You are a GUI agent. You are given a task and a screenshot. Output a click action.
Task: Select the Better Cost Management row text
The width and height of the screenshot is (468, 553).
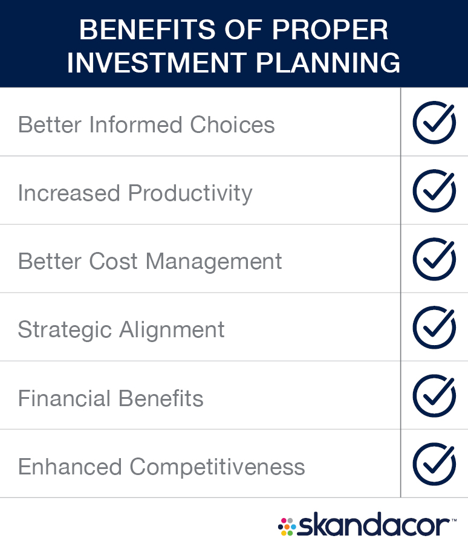point(150,262)
